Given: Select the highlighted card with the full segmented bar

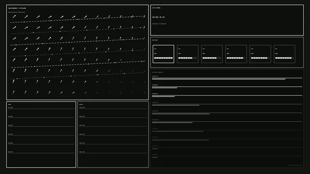Looking at the screenshot, I should [163, 54].
